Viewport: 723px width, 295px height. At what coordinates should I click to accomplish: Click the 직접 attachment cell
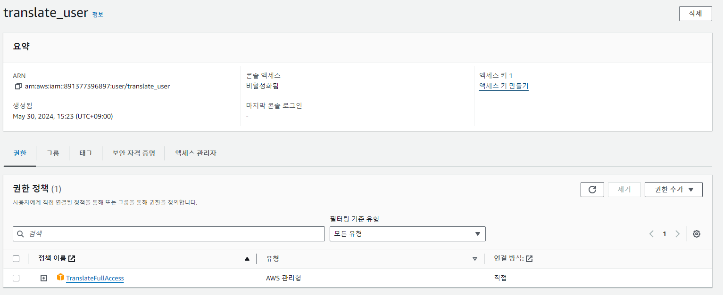pos(500,278)
